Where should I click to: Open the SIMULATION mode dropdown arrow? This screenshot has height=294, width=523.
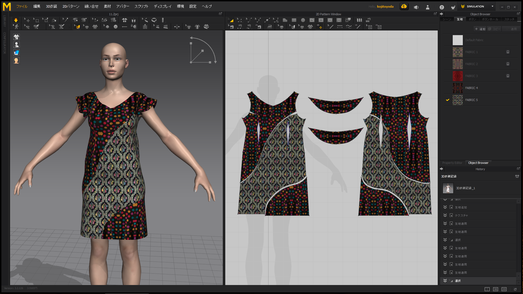point(492,6)
